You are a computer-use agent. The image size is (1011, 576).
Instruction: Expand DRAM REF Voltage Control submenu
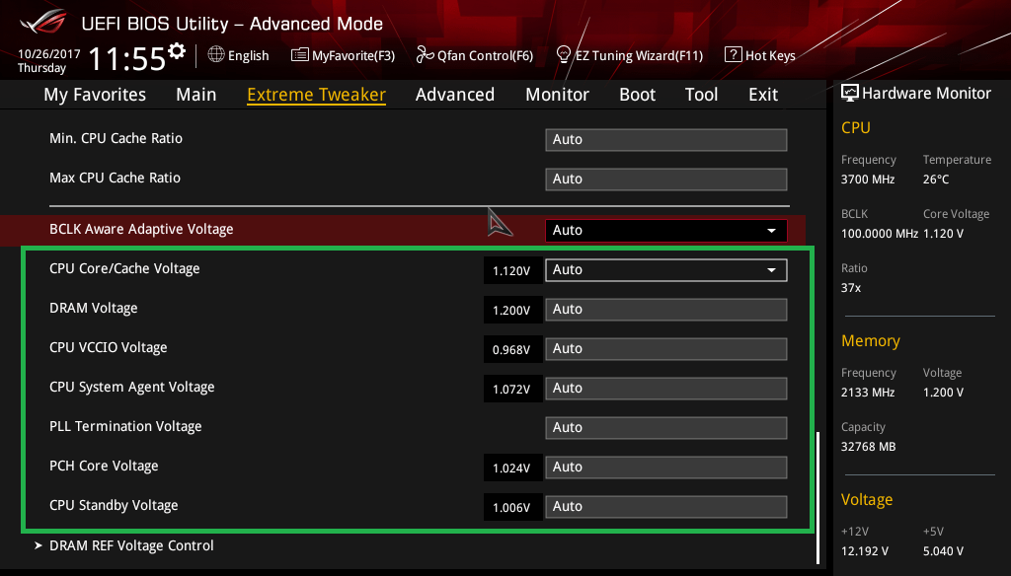pos(131,545)
